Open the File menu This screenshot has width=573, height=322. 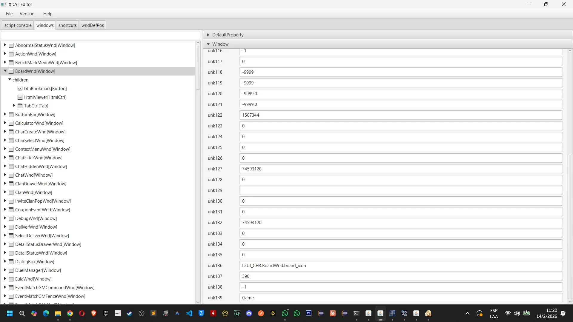9,14
